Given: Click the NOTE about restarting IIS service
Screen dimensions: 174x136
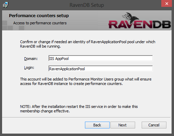Looking at the screenshot, I should click(79, 109).
